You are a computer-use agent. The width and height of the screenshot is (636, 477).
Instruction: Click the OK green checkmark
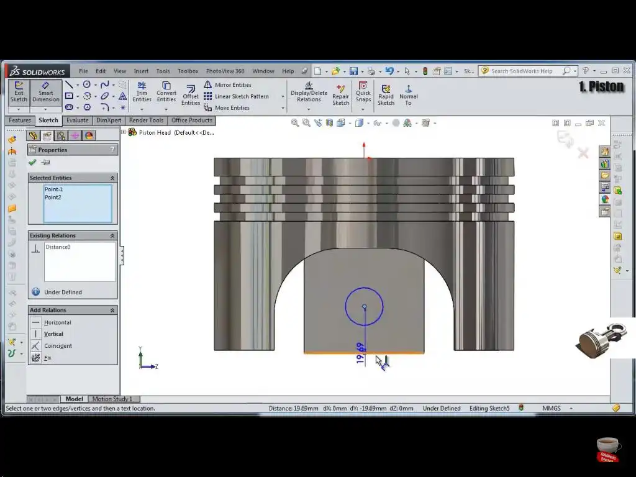coord(32,162)
